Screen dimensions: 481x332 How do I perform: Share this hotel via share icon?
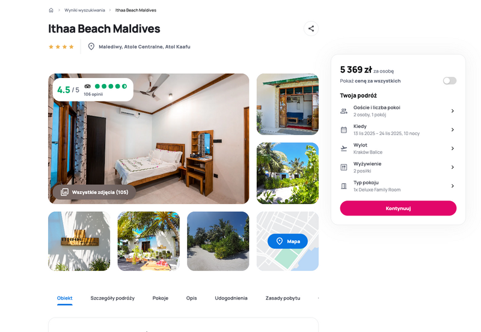(x=311, y=28)
